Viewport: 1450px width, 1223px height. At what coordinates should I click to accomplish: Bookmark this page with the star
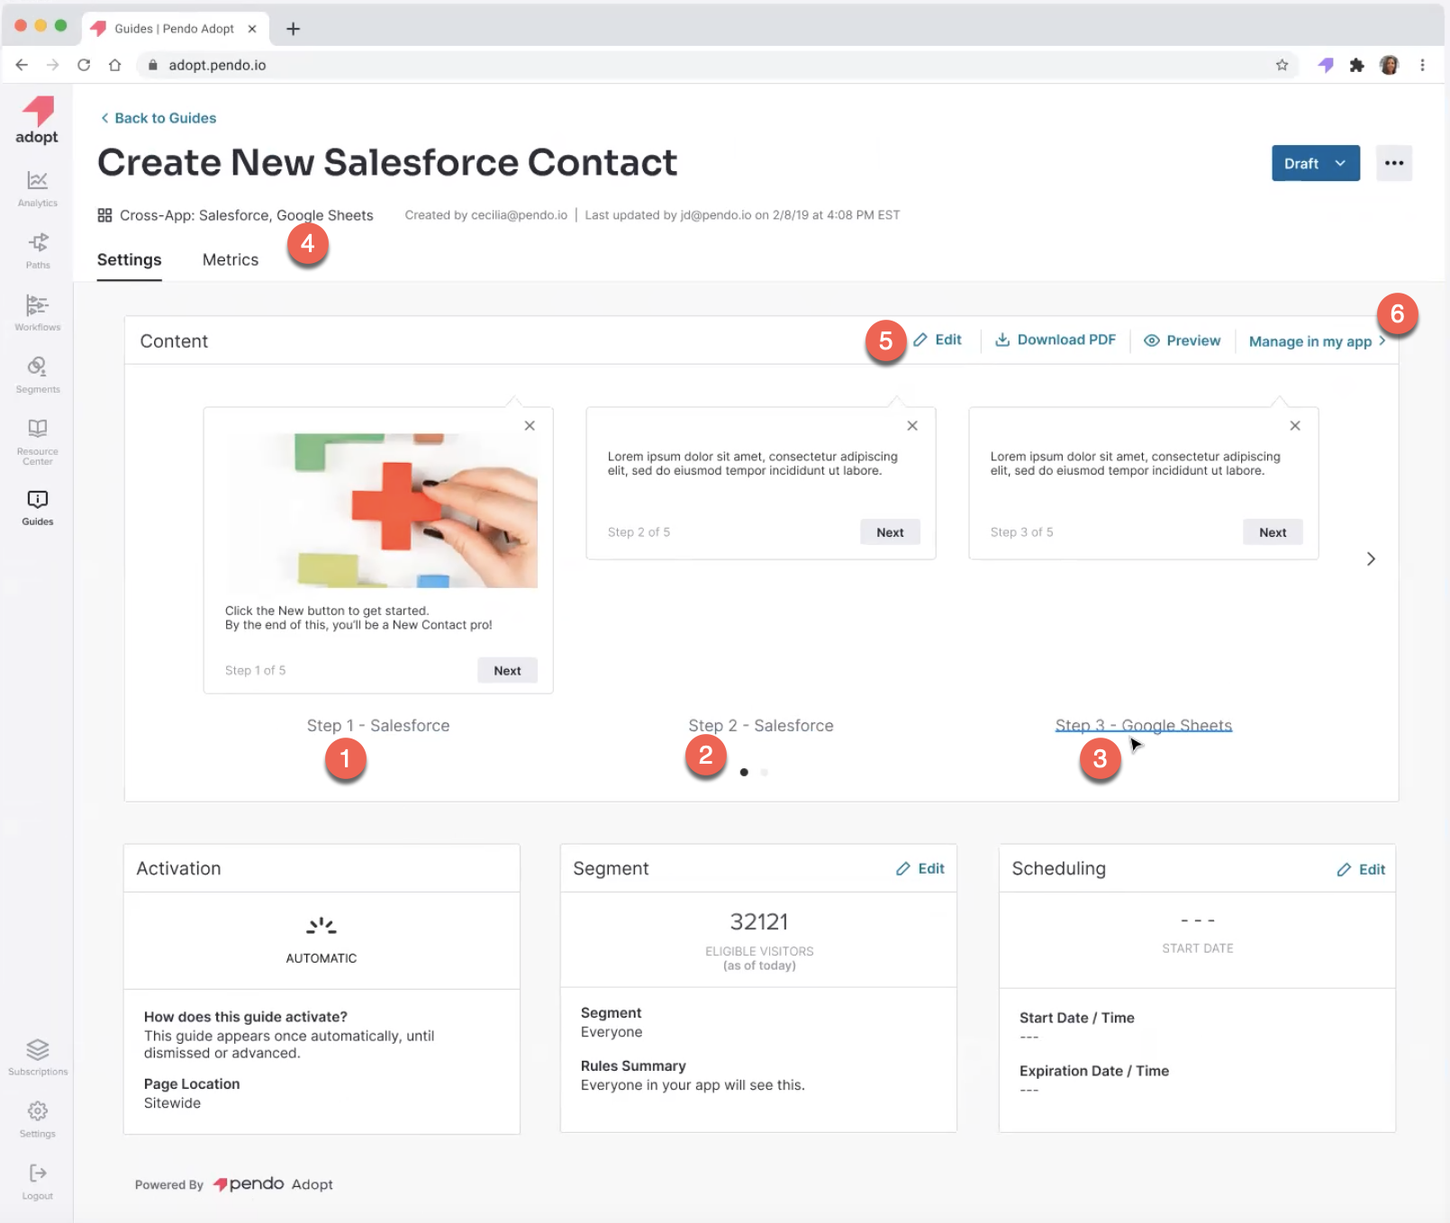tap(1282, 65)
